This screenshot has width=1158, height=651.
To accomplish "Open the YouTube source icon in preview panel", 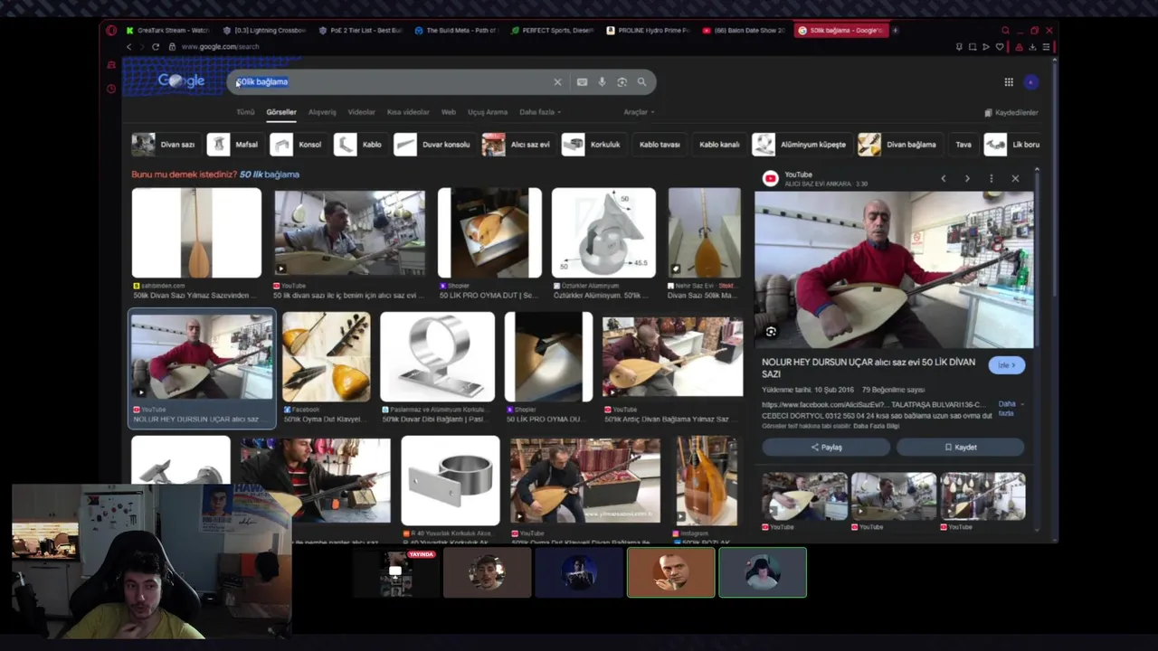I will (x=770, y=178).
